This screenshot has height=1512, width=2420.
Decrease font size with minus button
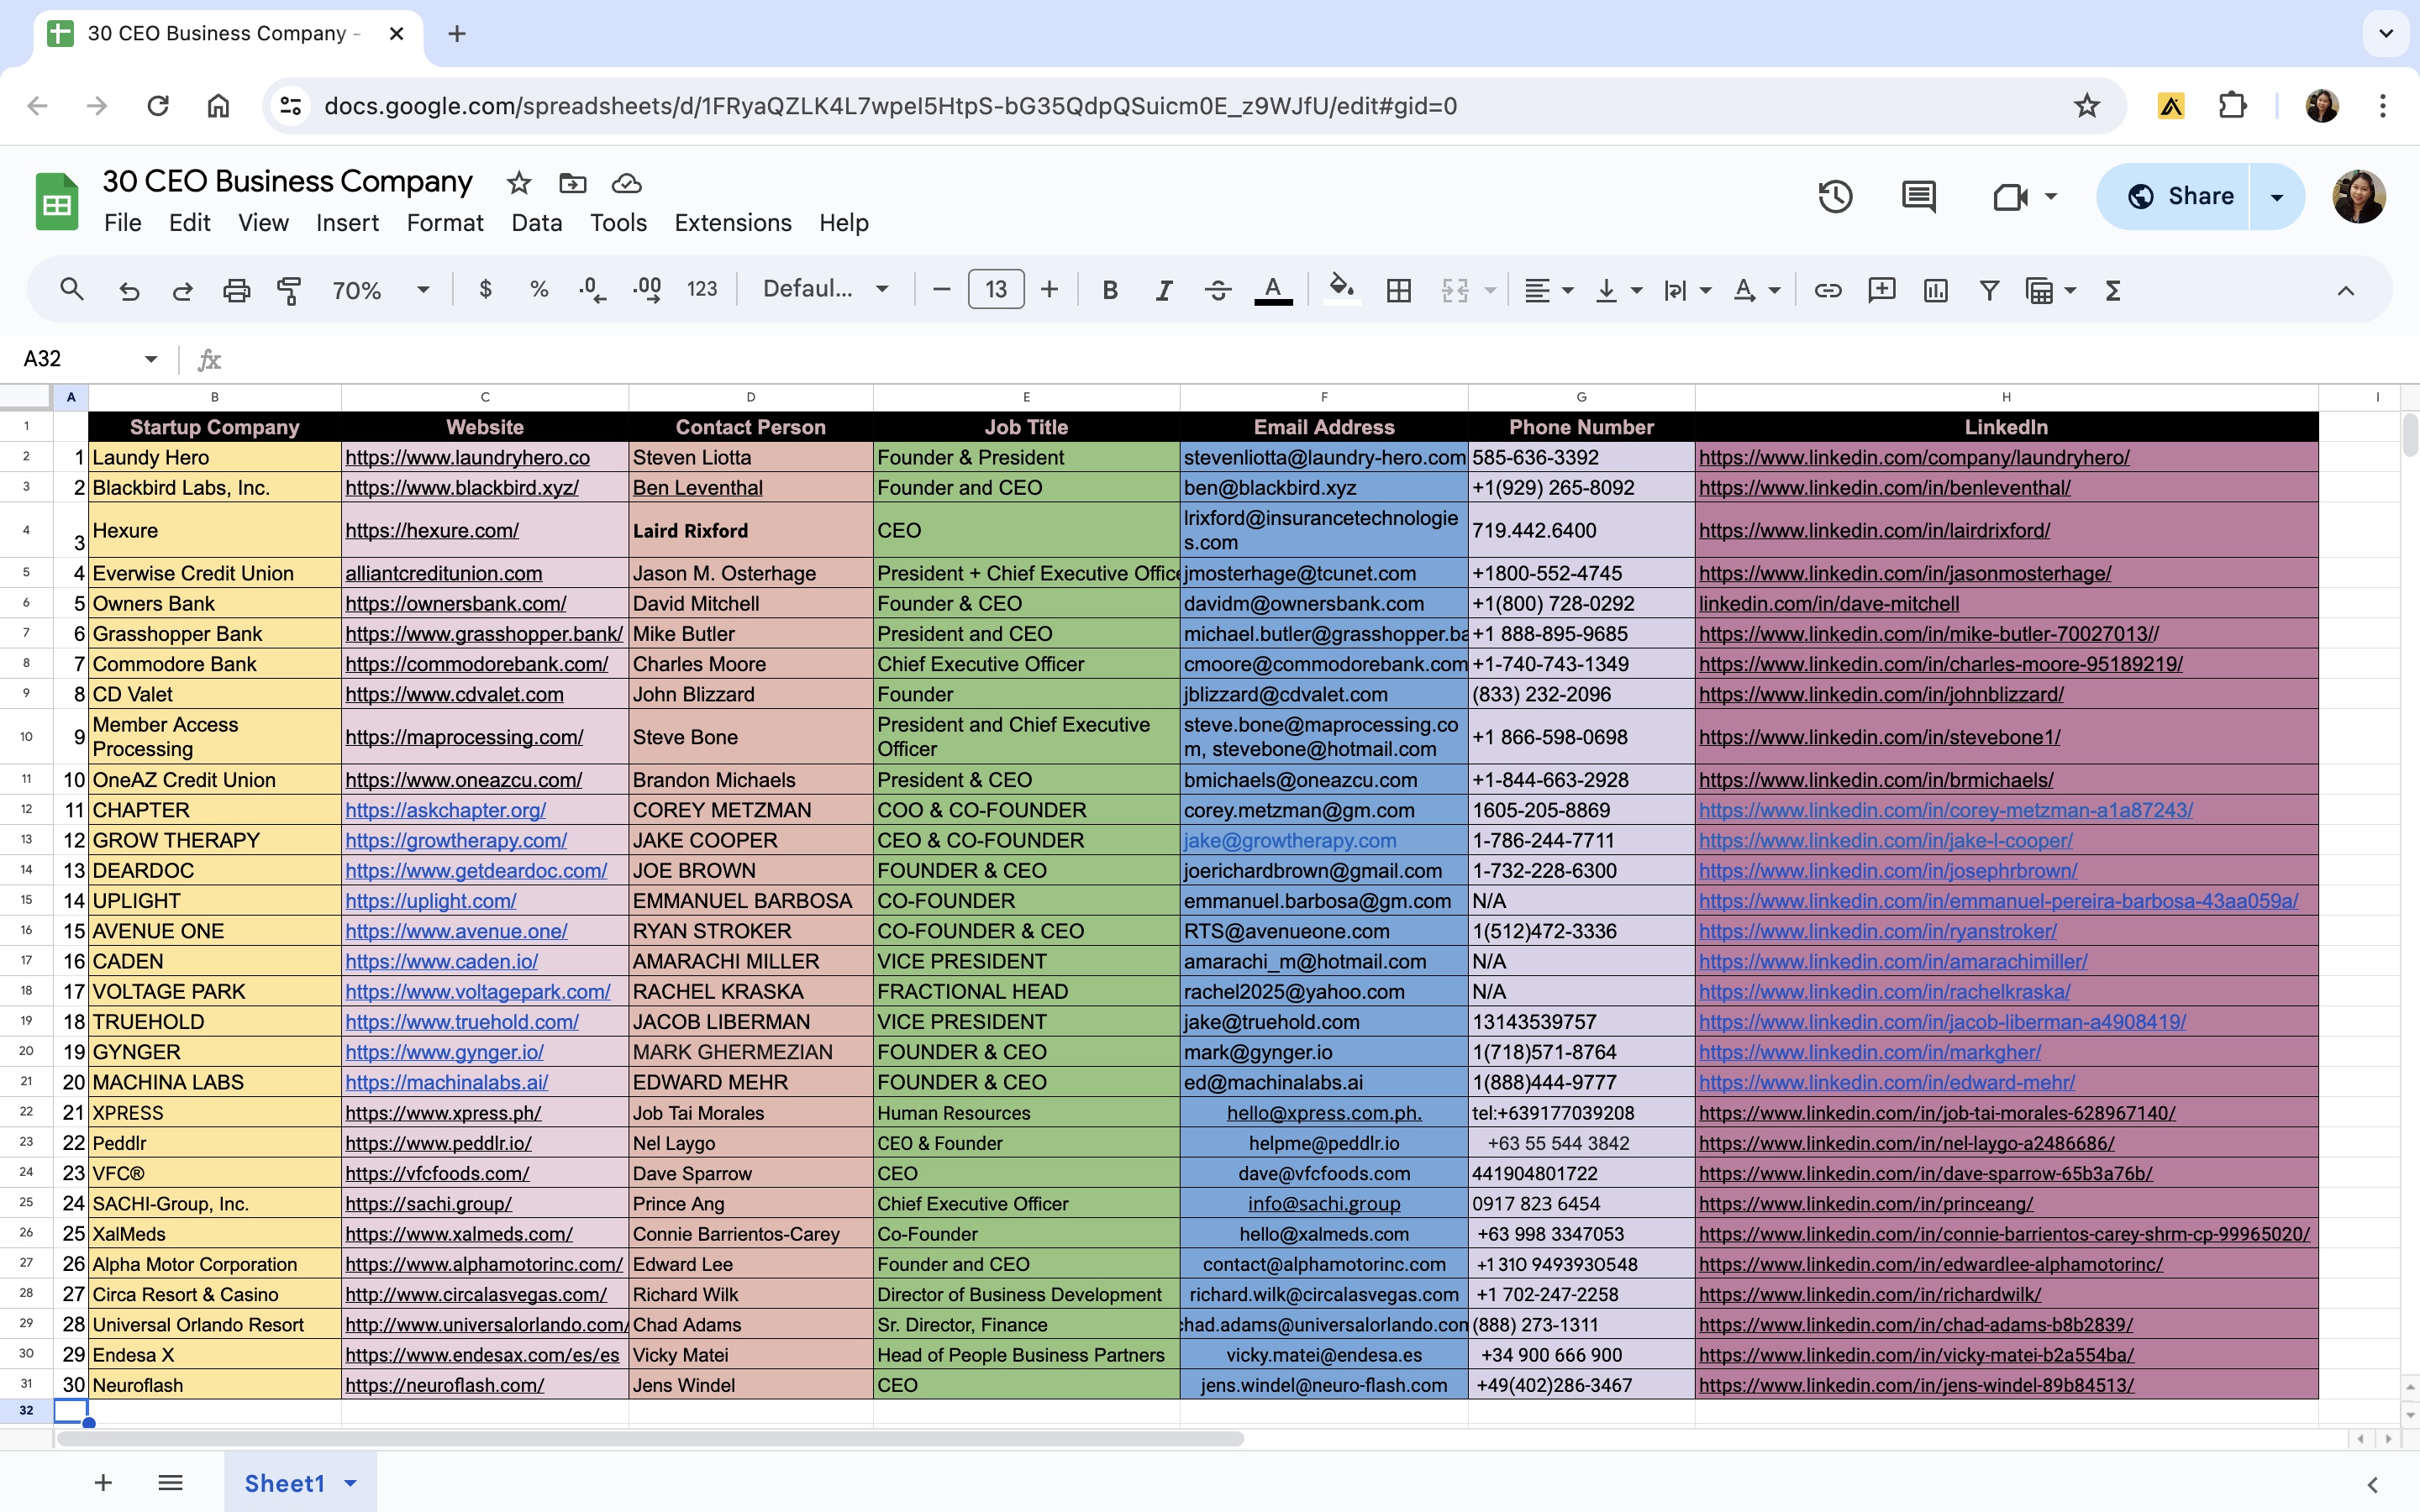click(941, 290)
